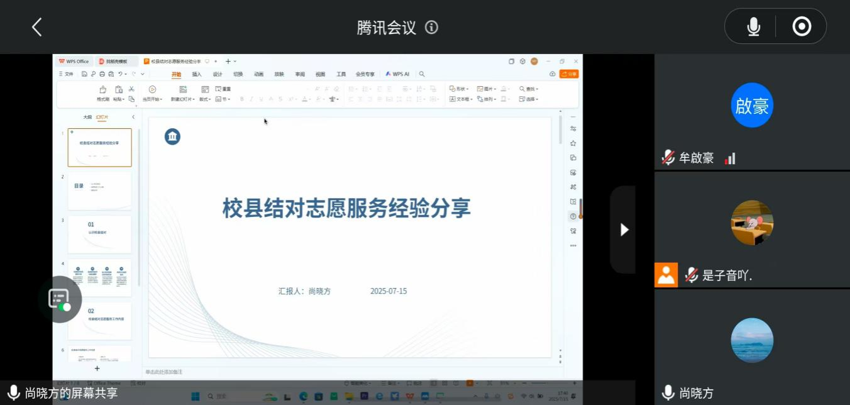
Task: Tap the back arrow in the meeting header
Action: pos(36,27)
